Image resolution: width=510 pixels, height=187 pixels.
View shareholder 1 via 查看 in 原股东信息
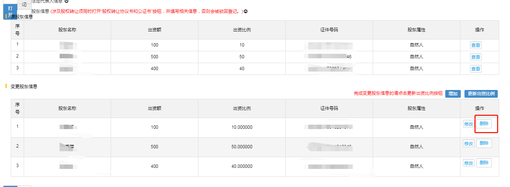pyautogui.click(x=476, y=45)
